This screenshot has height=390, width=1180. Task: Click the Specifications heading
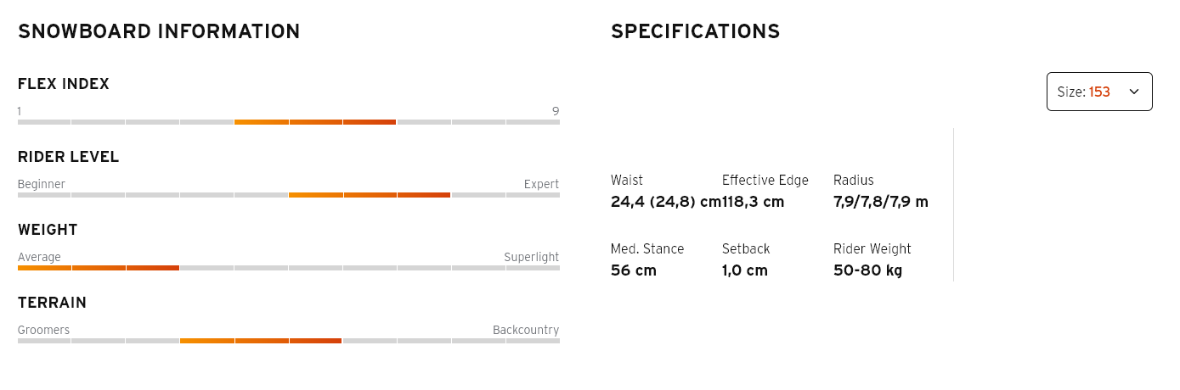click(695, 32)
